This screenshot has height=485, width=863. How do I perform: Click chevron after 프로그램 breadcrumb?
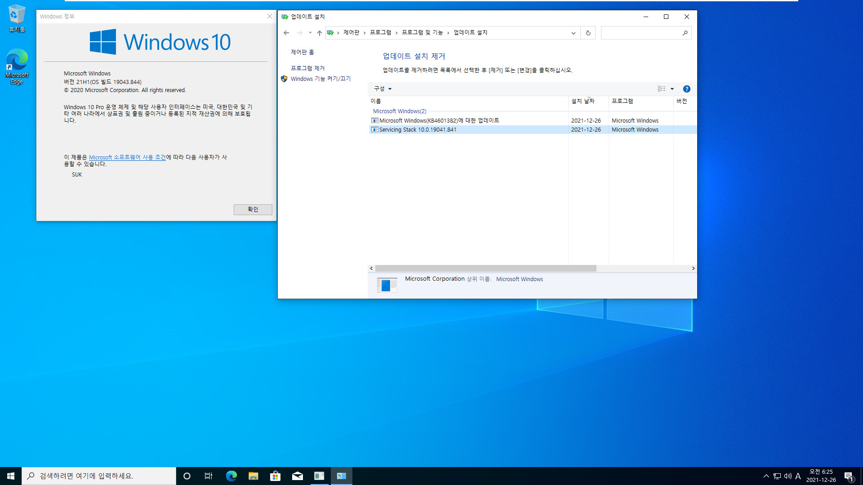tap(396, 33)
